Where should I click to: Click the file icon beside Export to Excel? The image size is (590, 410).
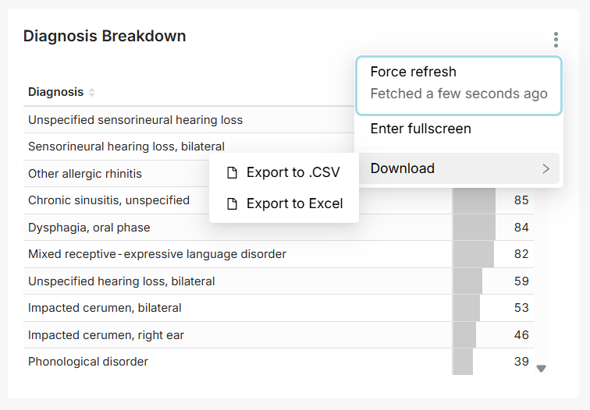click(232, 203)
